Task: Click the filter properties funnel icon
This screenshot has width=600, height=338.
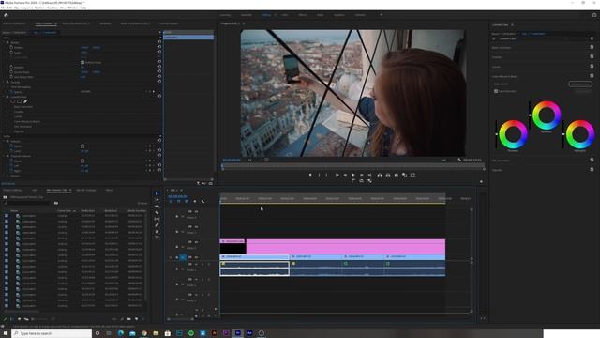Action: click(x=198, y=184)
